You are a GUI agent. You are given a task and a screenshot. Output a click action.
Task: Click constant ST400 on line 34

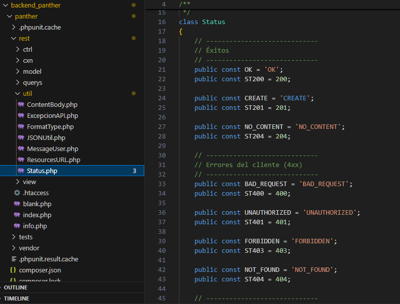tap(254, 194)
